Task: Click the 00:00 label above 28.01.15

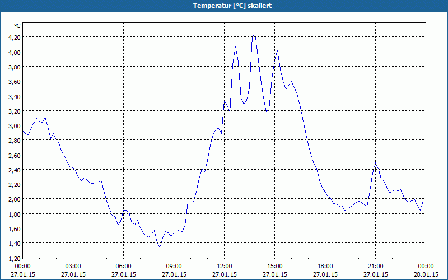Action: tap(426, 267)
